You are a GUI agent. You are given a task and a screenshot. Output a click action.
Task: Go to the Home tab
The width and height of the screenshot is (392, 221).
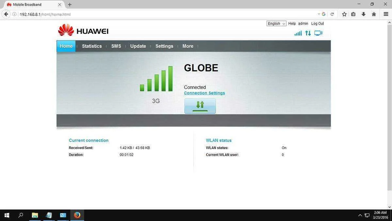click(66, 46)
